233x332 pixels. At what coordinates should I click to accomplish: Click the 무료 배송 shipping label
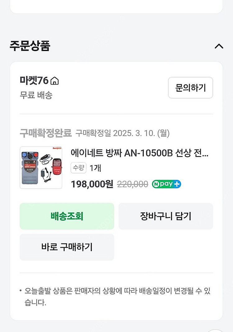36,95
